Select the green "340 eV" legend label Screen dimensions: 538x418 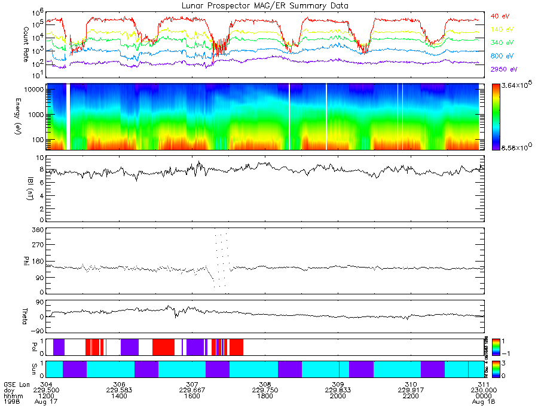(502, 42)
